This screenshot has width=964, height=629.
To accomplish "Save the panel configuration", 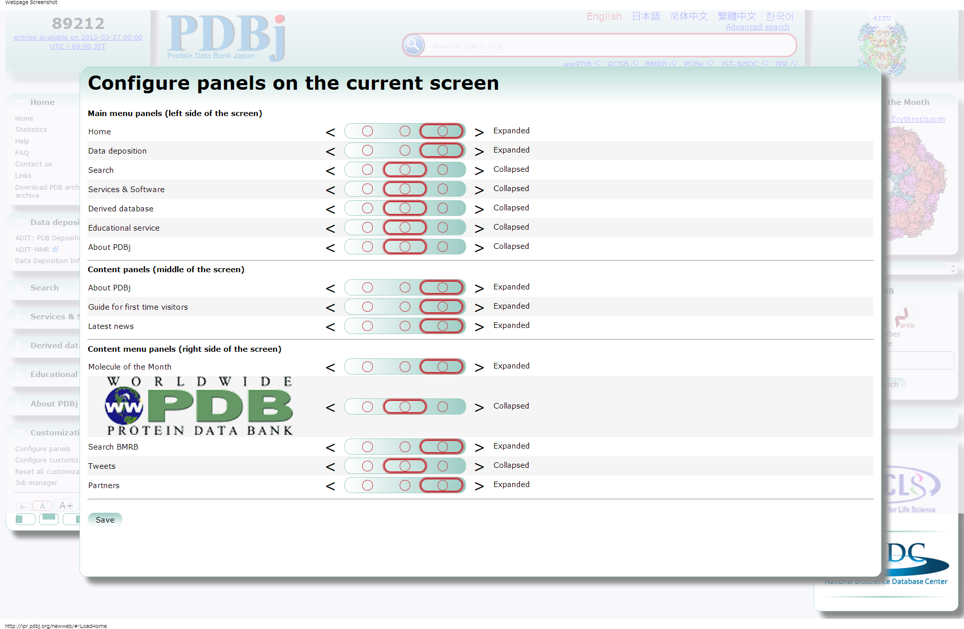I will (105, 520).
